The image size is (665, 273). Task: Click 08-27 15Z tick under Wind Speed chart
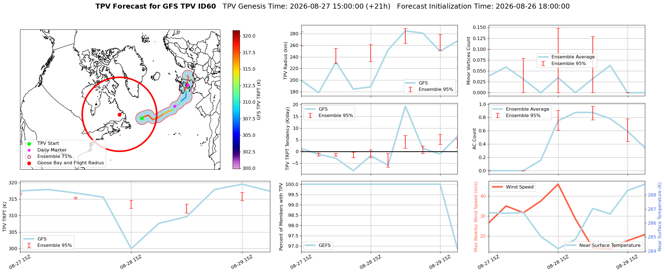tap(488, 262)
